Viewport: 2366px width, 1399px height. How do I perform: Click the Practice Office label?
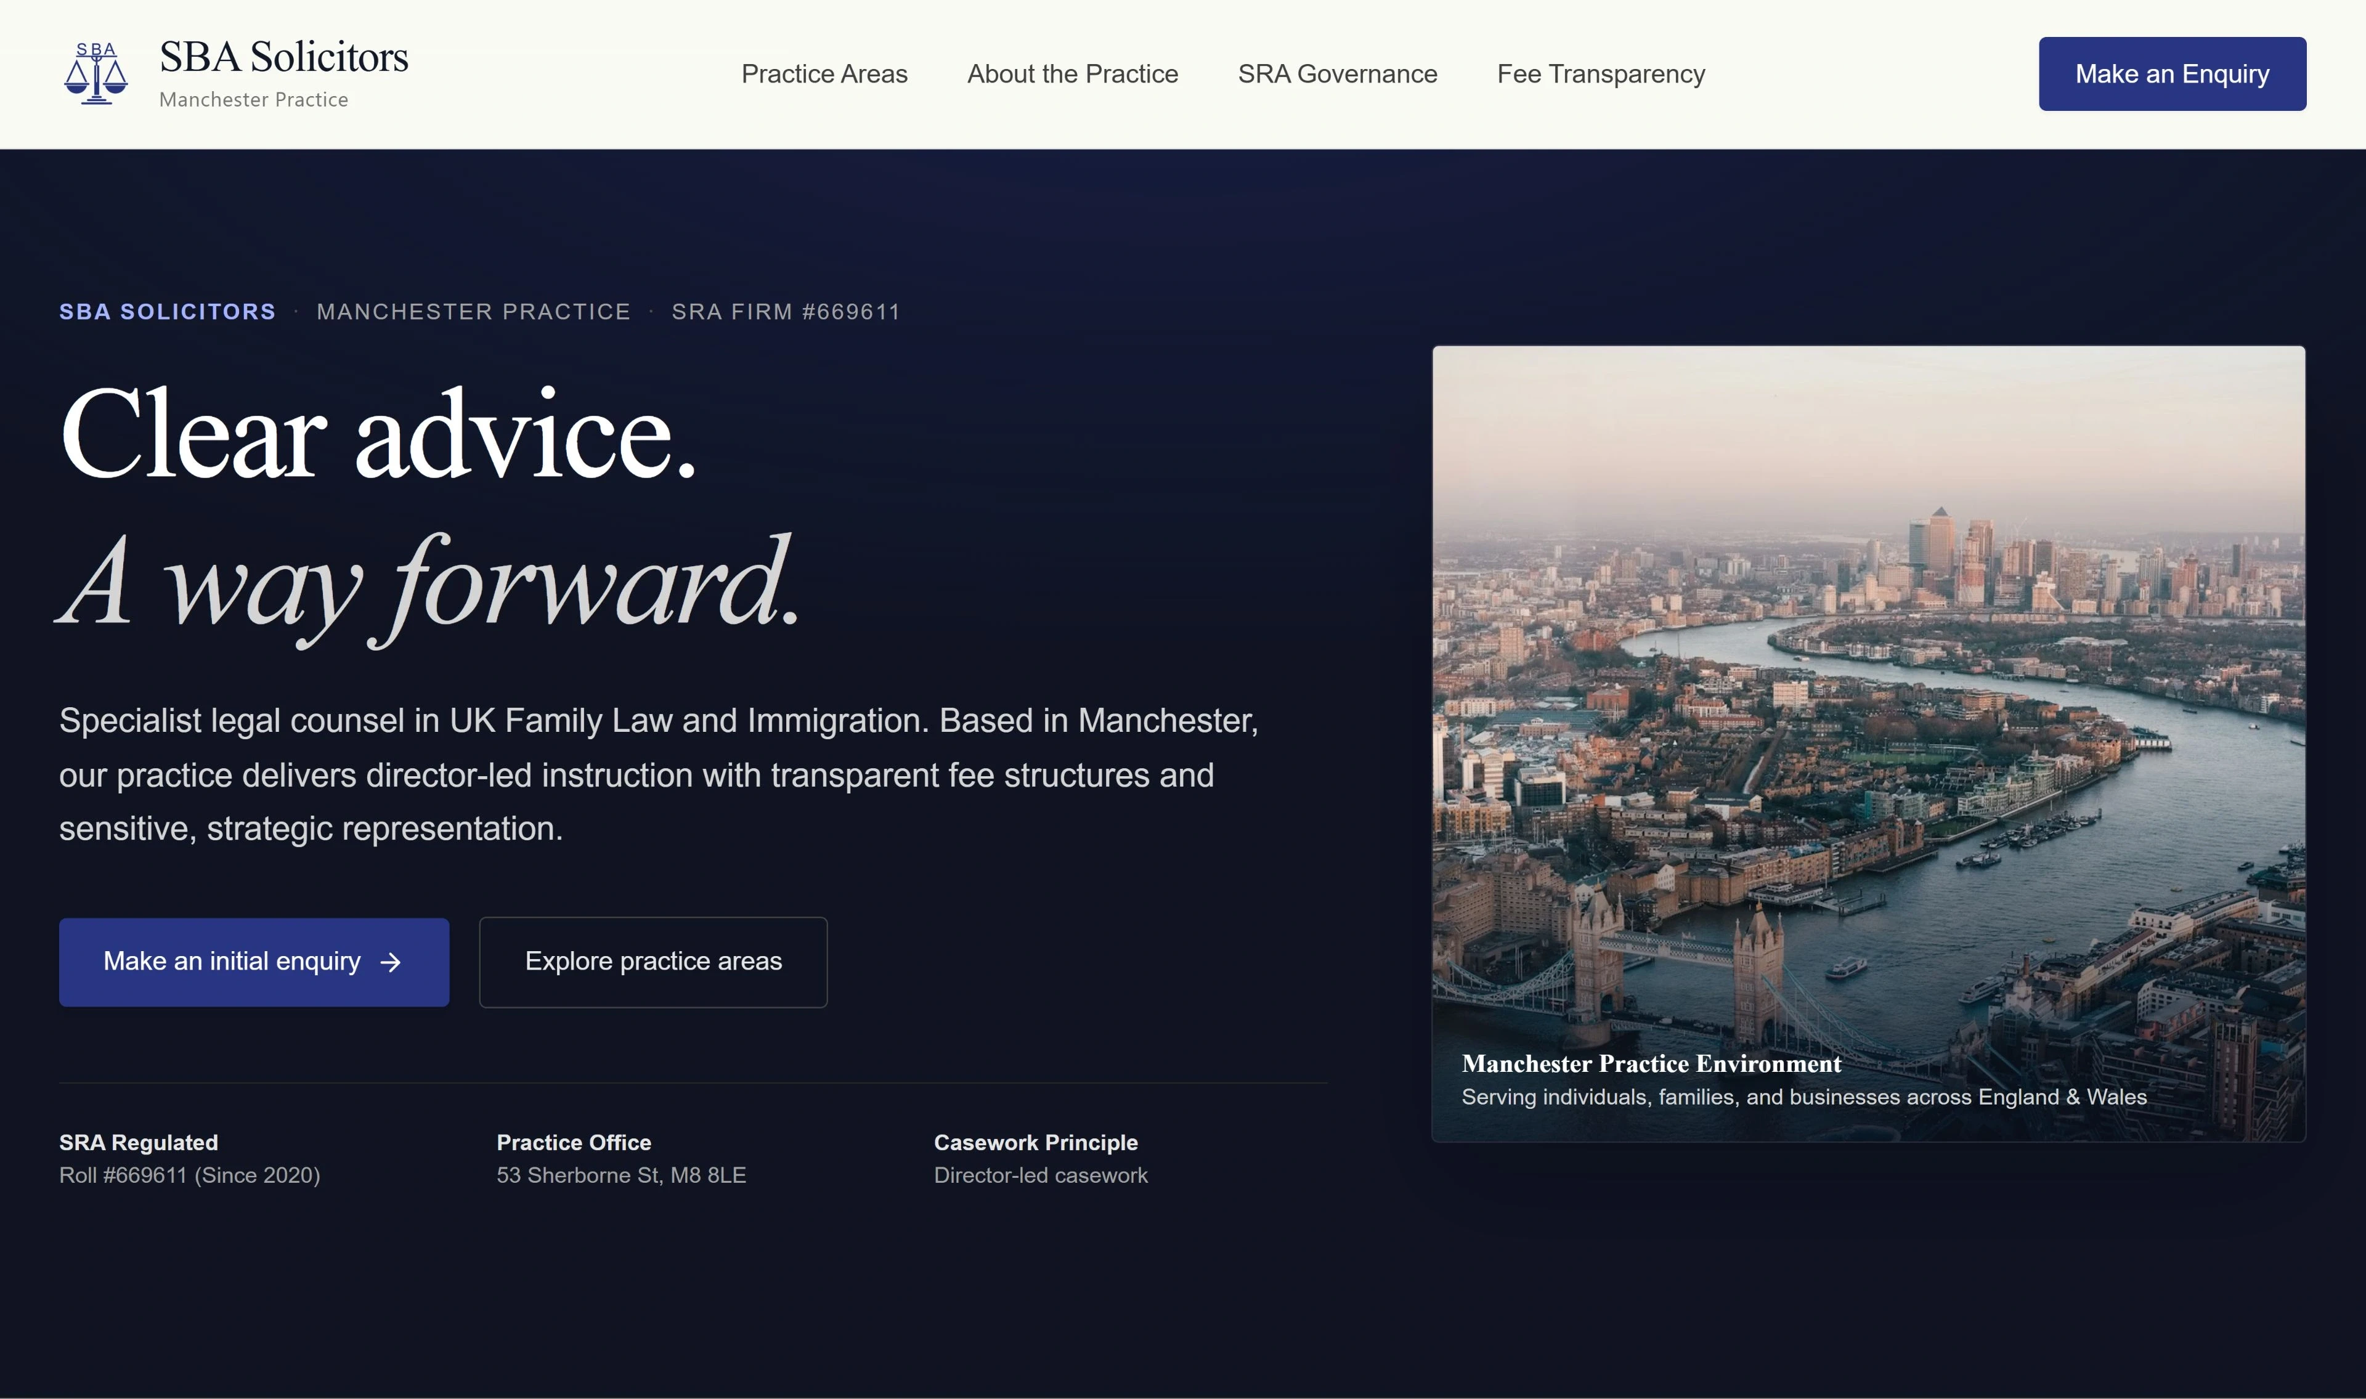tap(574, 1143)
